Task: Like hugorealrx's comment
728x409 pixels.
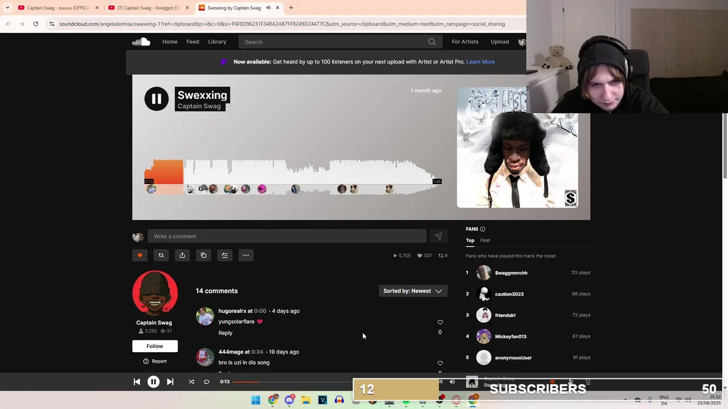Action: (x=440, y=322)
